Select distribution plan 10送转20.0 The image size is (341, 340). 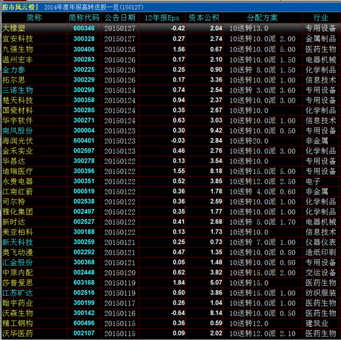[249, 141]
